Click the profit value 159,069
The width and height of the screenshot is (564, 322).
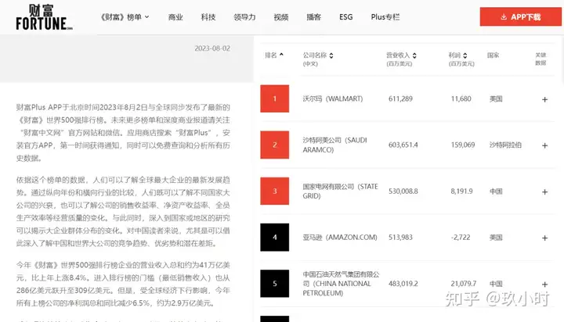(463, 145)
